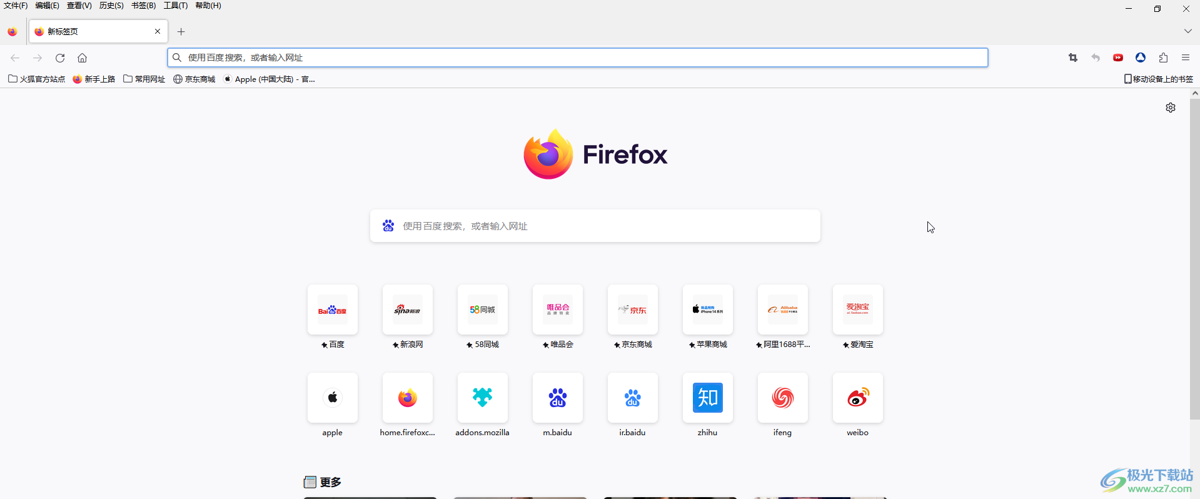Open the red video extension icon

pyautogui.click(x=1118, y=58)
